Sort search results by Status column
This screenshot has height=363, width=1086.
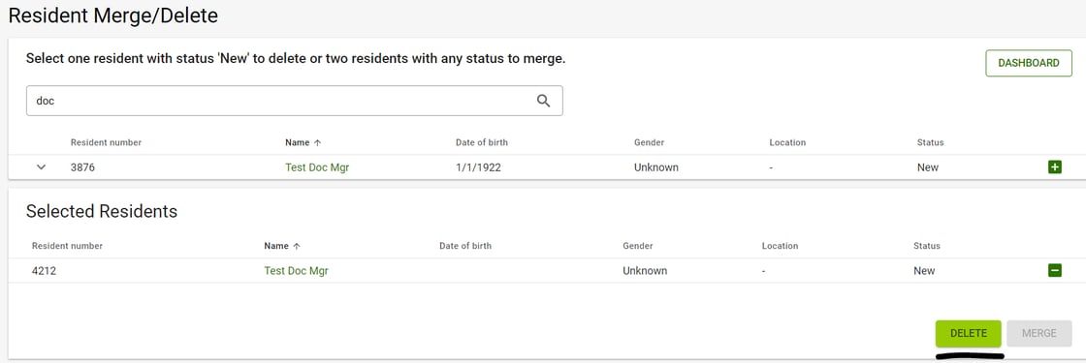[x=930, y=142]
